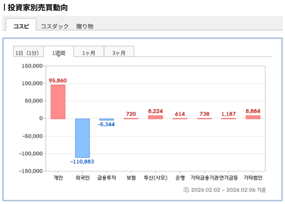Click the 투신(사모) bar in the chart
285x204 pixels.
155,117
